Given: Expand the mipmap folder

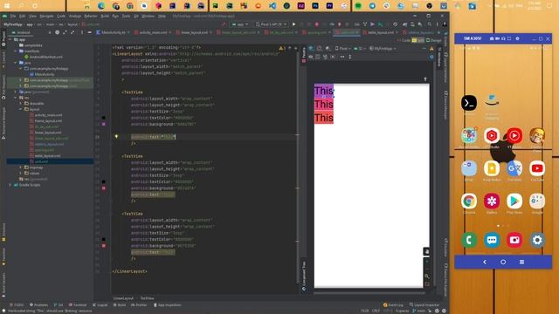Looking at the screenshot, I should coord(21,167).
